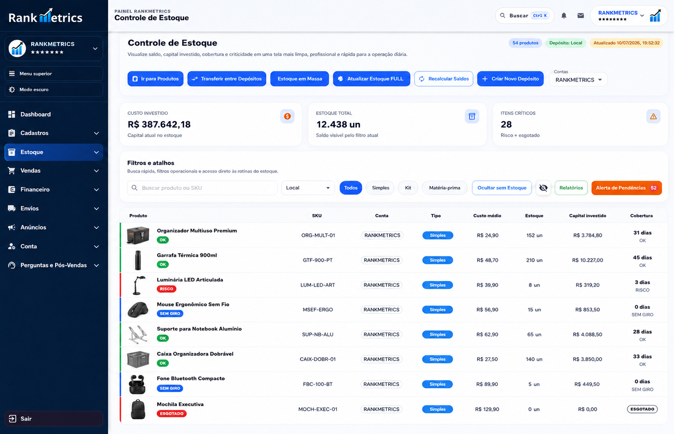
Task: Toggle the crossed-eye visibility button
Action: coord(543,188)
